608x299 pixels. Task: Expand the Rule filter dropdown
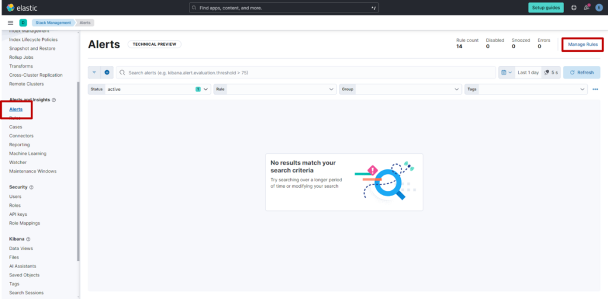331,89
